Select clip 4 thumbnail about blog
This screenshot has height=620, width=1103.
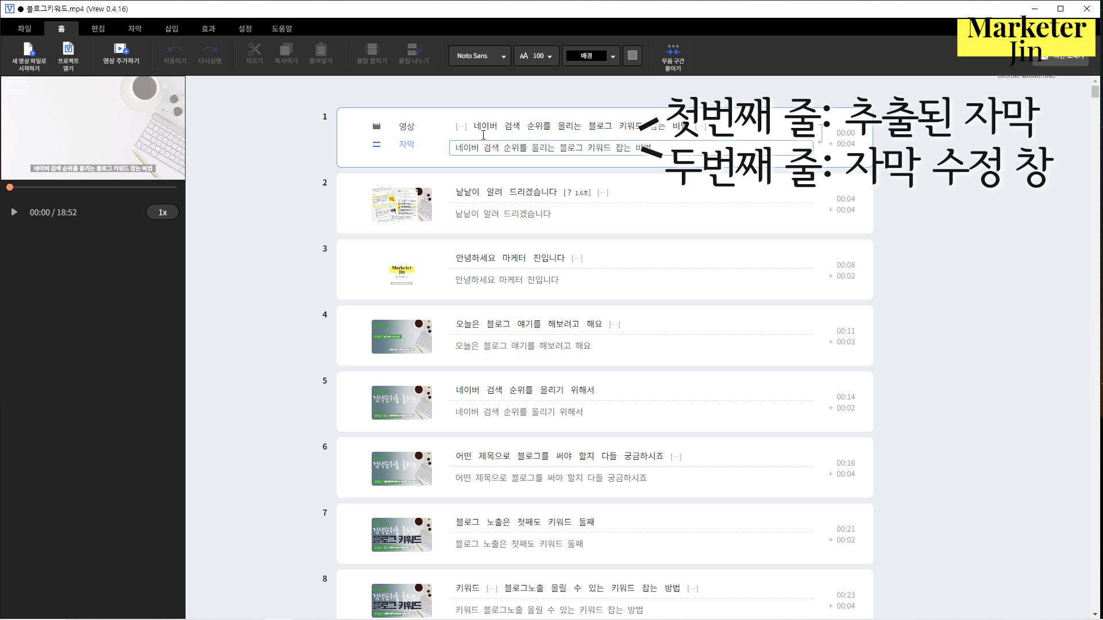pyautogui.click(x=402, y=336)
